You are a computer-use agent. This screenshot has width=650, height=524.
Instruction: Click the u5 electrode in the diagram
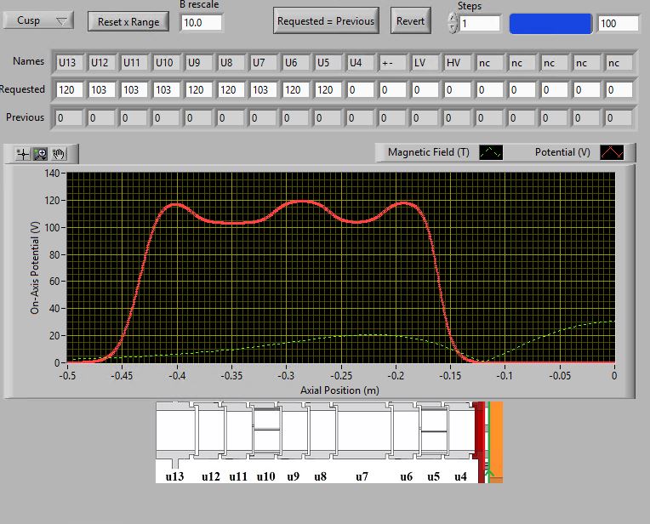(433, 430)
